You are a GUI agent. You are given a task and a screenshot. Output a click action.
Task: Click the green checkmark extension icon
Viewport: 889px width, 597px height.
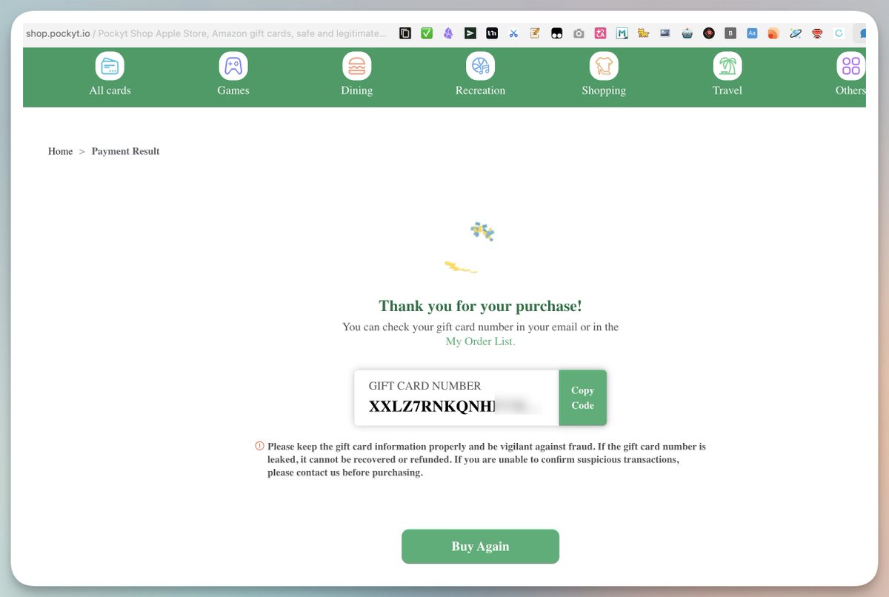pos(427,33)
